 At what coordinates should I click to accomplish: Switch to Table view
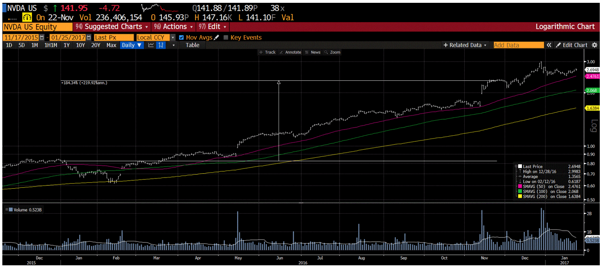pyautogui.click(x=192, y=45)
